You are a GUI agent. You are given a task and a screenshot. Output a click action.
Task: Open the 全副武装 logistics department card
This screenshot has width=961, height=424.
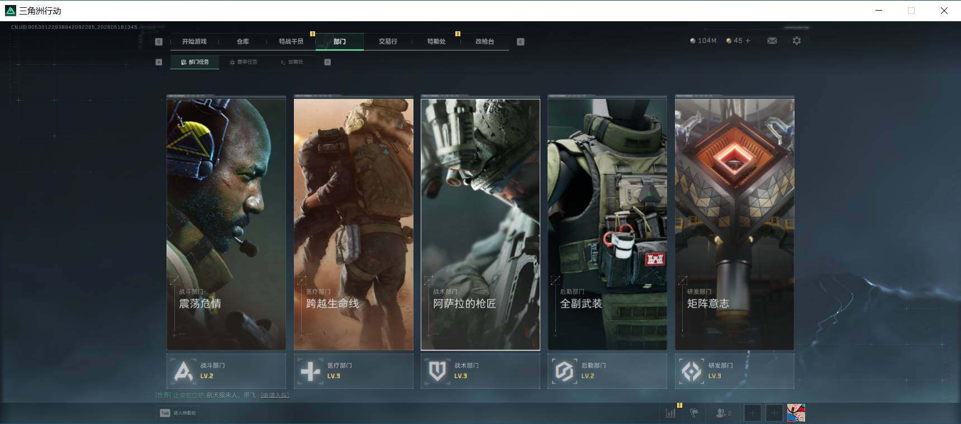(x=607, y=223)
